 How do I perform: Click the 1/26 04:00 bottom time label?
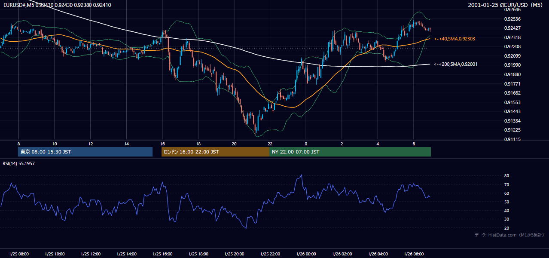pyautogui.click(x=378, y=254)
